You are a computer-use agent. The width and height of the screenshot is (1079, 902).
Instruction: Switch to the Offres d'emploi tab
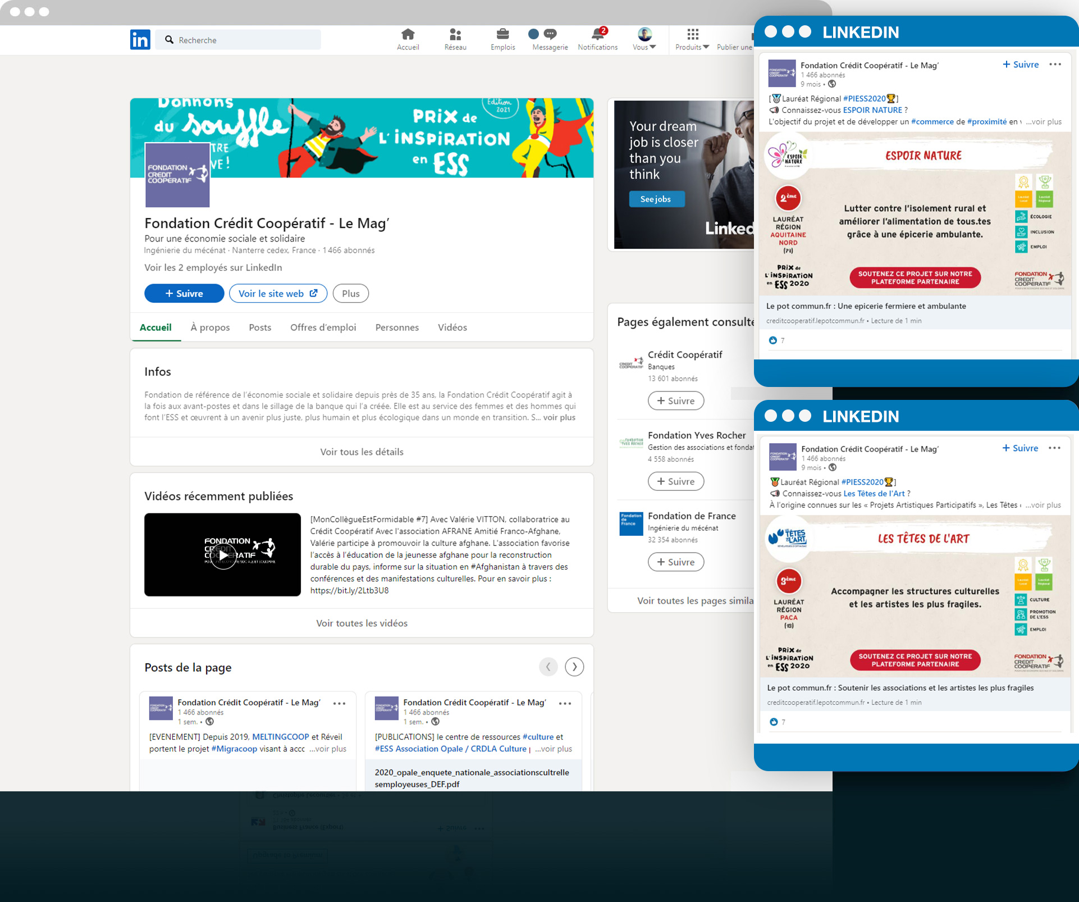[323, 327]
